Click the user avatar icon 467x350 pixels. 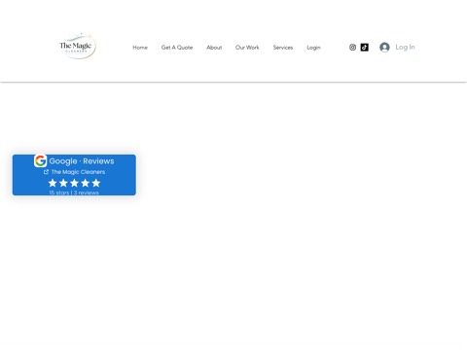pyautogui.click(x=384, y=48)
